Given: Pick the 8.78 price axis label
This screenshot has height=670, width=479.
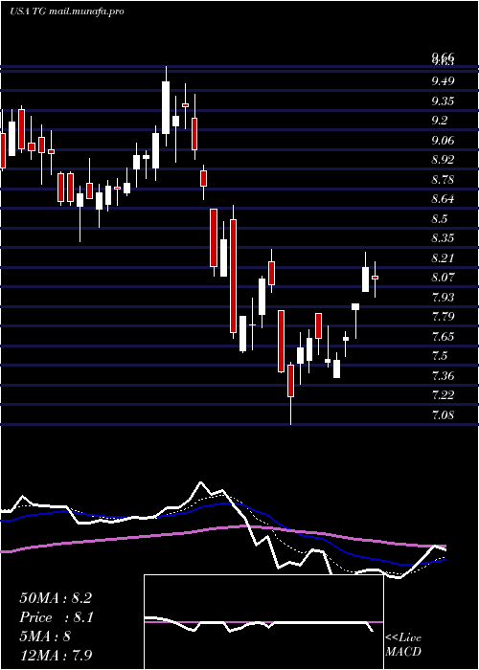Looking at the screenshot, I should (443, 180).
